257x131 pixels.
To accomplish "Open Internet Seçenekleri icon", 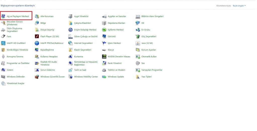I will pyautogui.click(x=71, y=43).
